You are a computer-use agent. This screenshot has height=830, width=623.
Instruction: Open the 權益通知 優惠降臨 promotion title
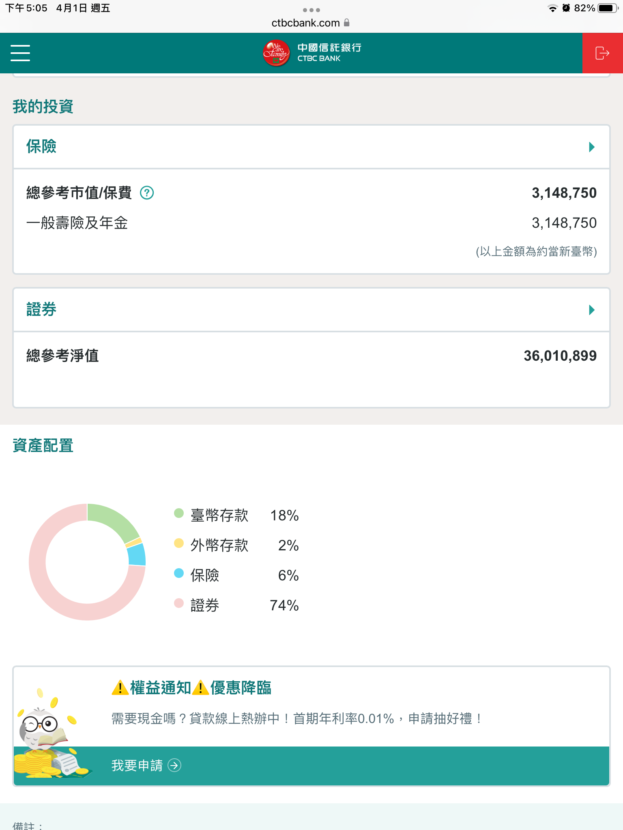pyautogui.click(x=191, y=688)
